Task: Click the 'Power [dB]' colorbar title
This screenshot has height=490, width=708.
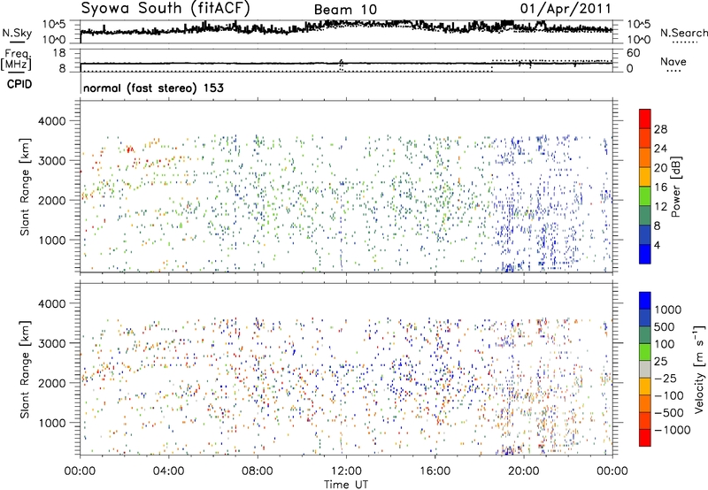Action: tap(675, 187)
